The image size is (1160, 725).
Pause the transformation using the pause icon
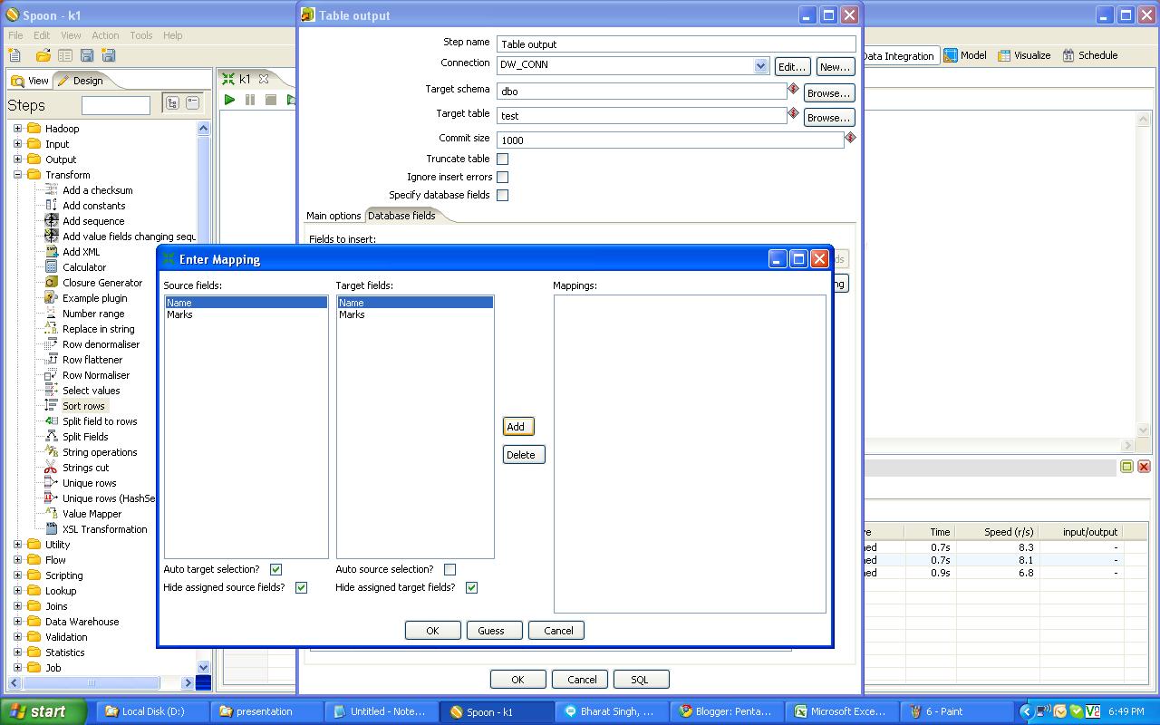coord(250,100)
